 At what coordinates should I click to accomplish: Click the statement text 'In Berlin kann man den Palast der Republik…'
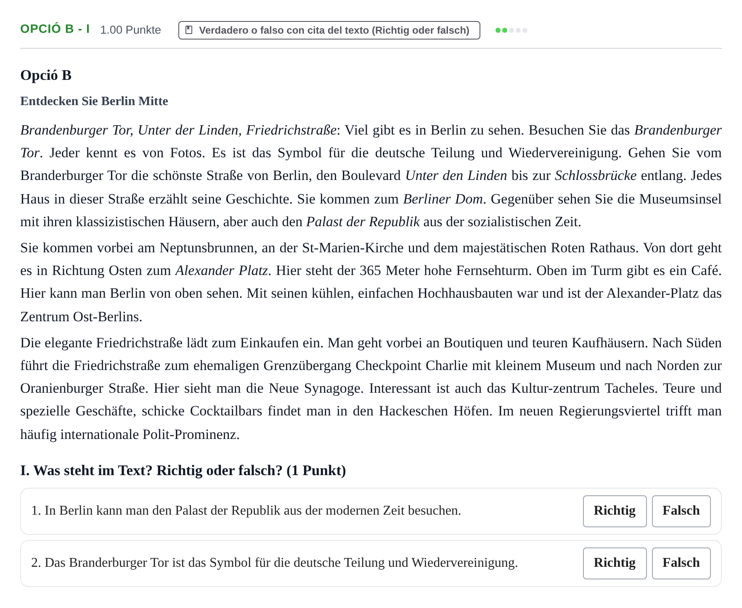click(253, 511)
